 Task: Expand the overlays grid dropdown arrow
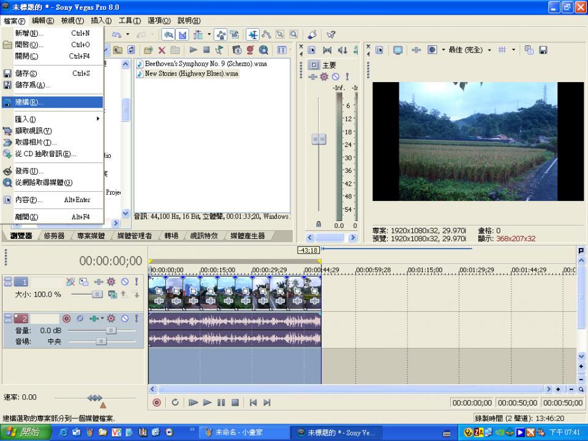tap(514, 50)
